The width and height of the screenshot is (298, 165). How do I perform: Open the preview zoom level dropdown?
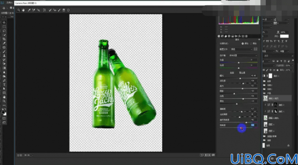pos(33,155)
